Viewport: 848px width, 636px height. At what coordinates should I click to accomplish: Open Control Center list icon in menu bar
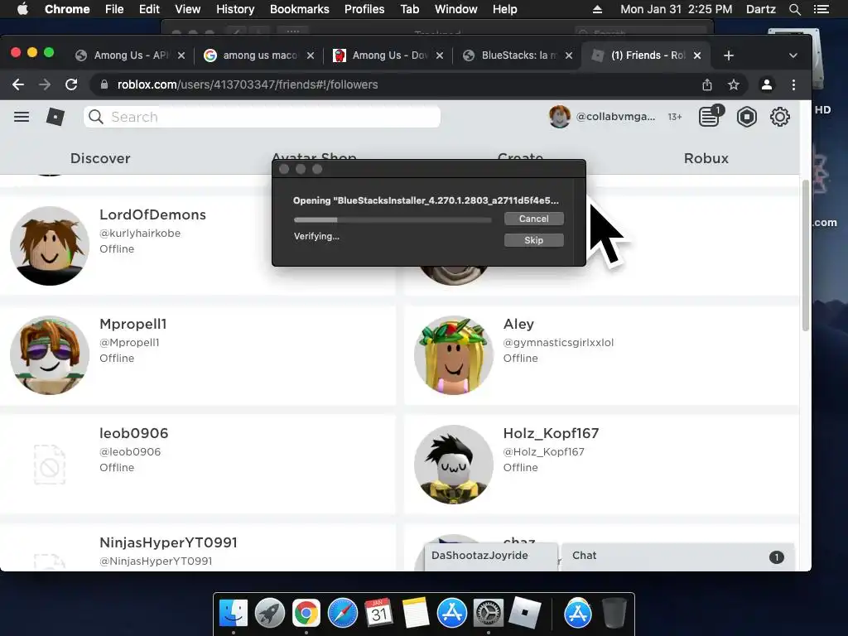click(x=821, y=9)
